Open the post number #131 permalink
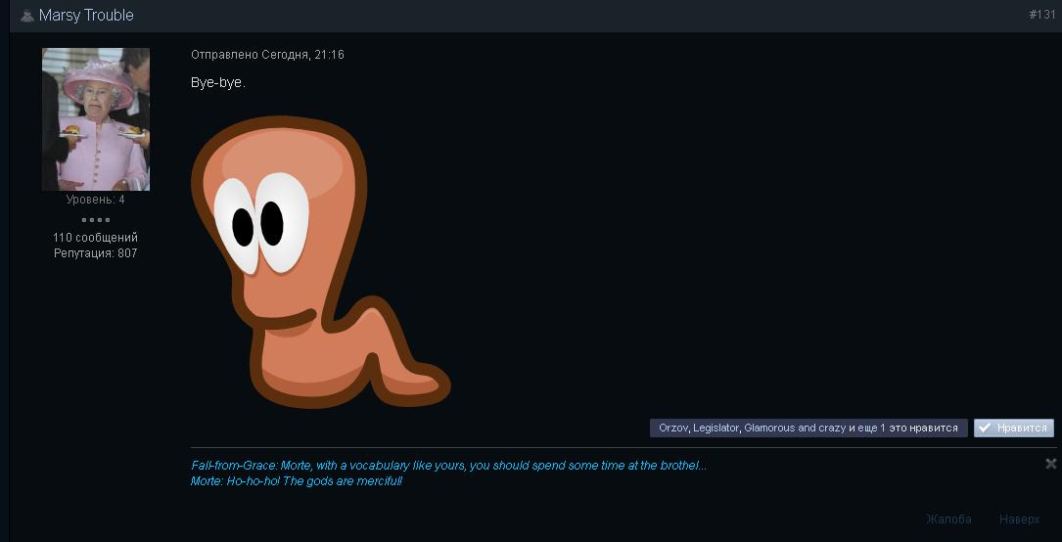 tap(1041, 15)
